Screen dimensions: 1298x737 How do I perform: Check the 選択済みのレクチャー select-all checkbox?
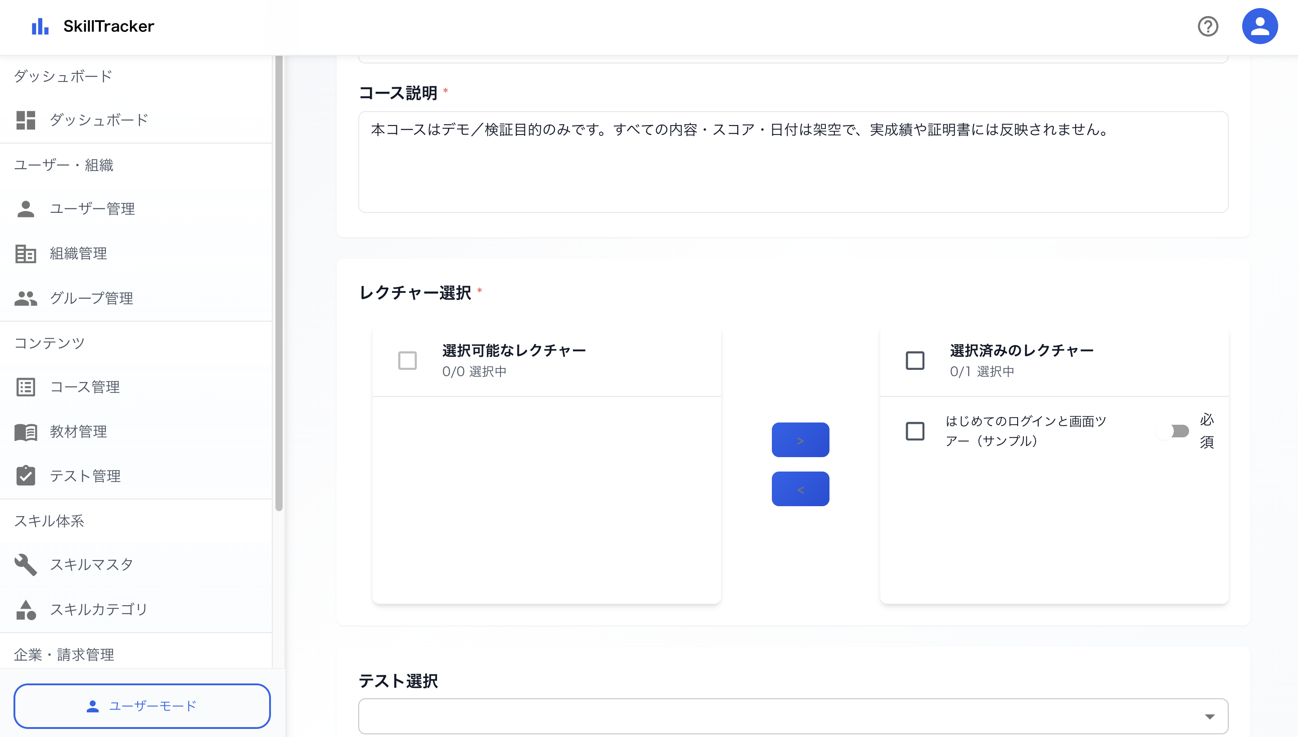pos(915,360)
